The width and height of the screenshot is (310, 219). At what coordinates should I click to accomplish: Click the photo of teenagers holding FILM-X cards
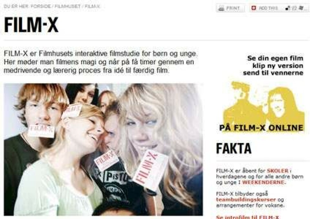(103, 149)
